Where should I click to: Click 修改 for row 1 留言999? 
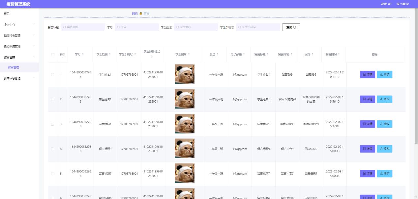click(x=385, y=75)
